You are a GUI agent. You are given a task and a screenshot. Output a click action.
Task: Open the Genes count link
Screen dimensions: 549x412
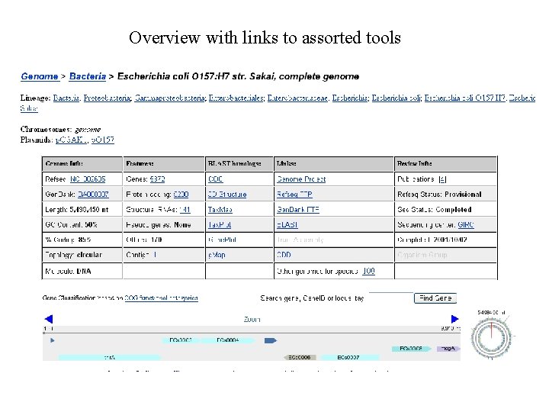(x=157, y=179)
